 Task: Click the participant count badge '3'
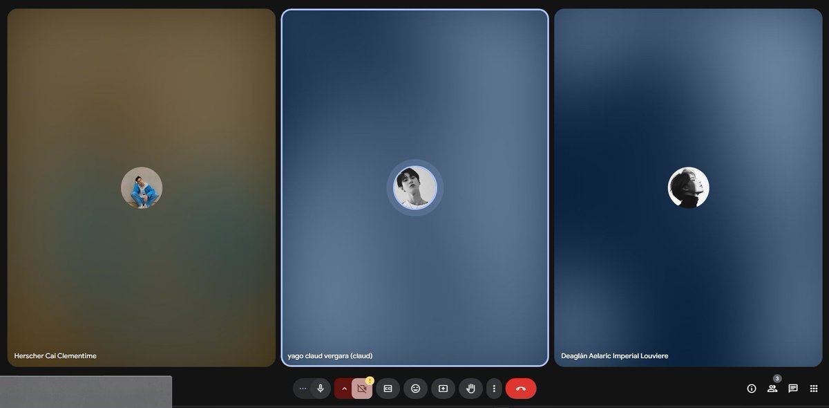[x=777, y=379]
